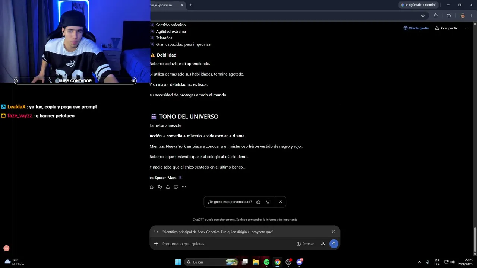The width and height of the screenshot is (477, 268).
Task: Switch to Chrome in the taskbar
Action: pos(277,262)
